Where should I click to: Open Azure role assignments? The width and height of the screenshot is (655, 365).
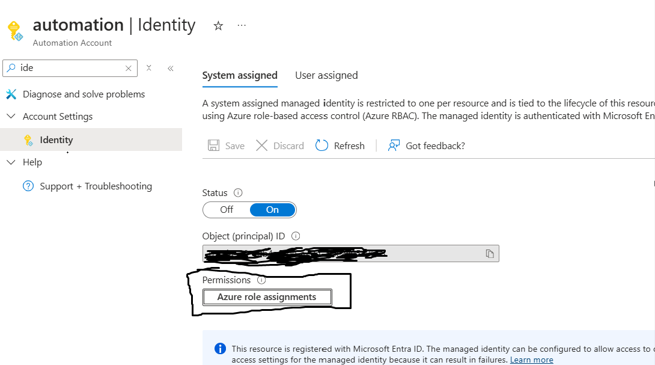click(x=267, y=296)
